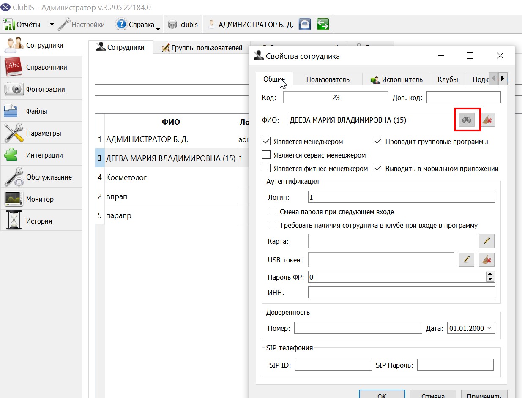Click the lock session icon in toolbar
Viewport: 522px width, 398px height.
pyautogui.click(x=305, y=25)
